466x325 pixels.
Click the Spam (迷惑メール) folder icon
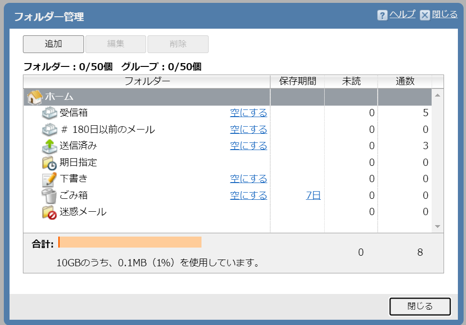click(x=49, y=212)
